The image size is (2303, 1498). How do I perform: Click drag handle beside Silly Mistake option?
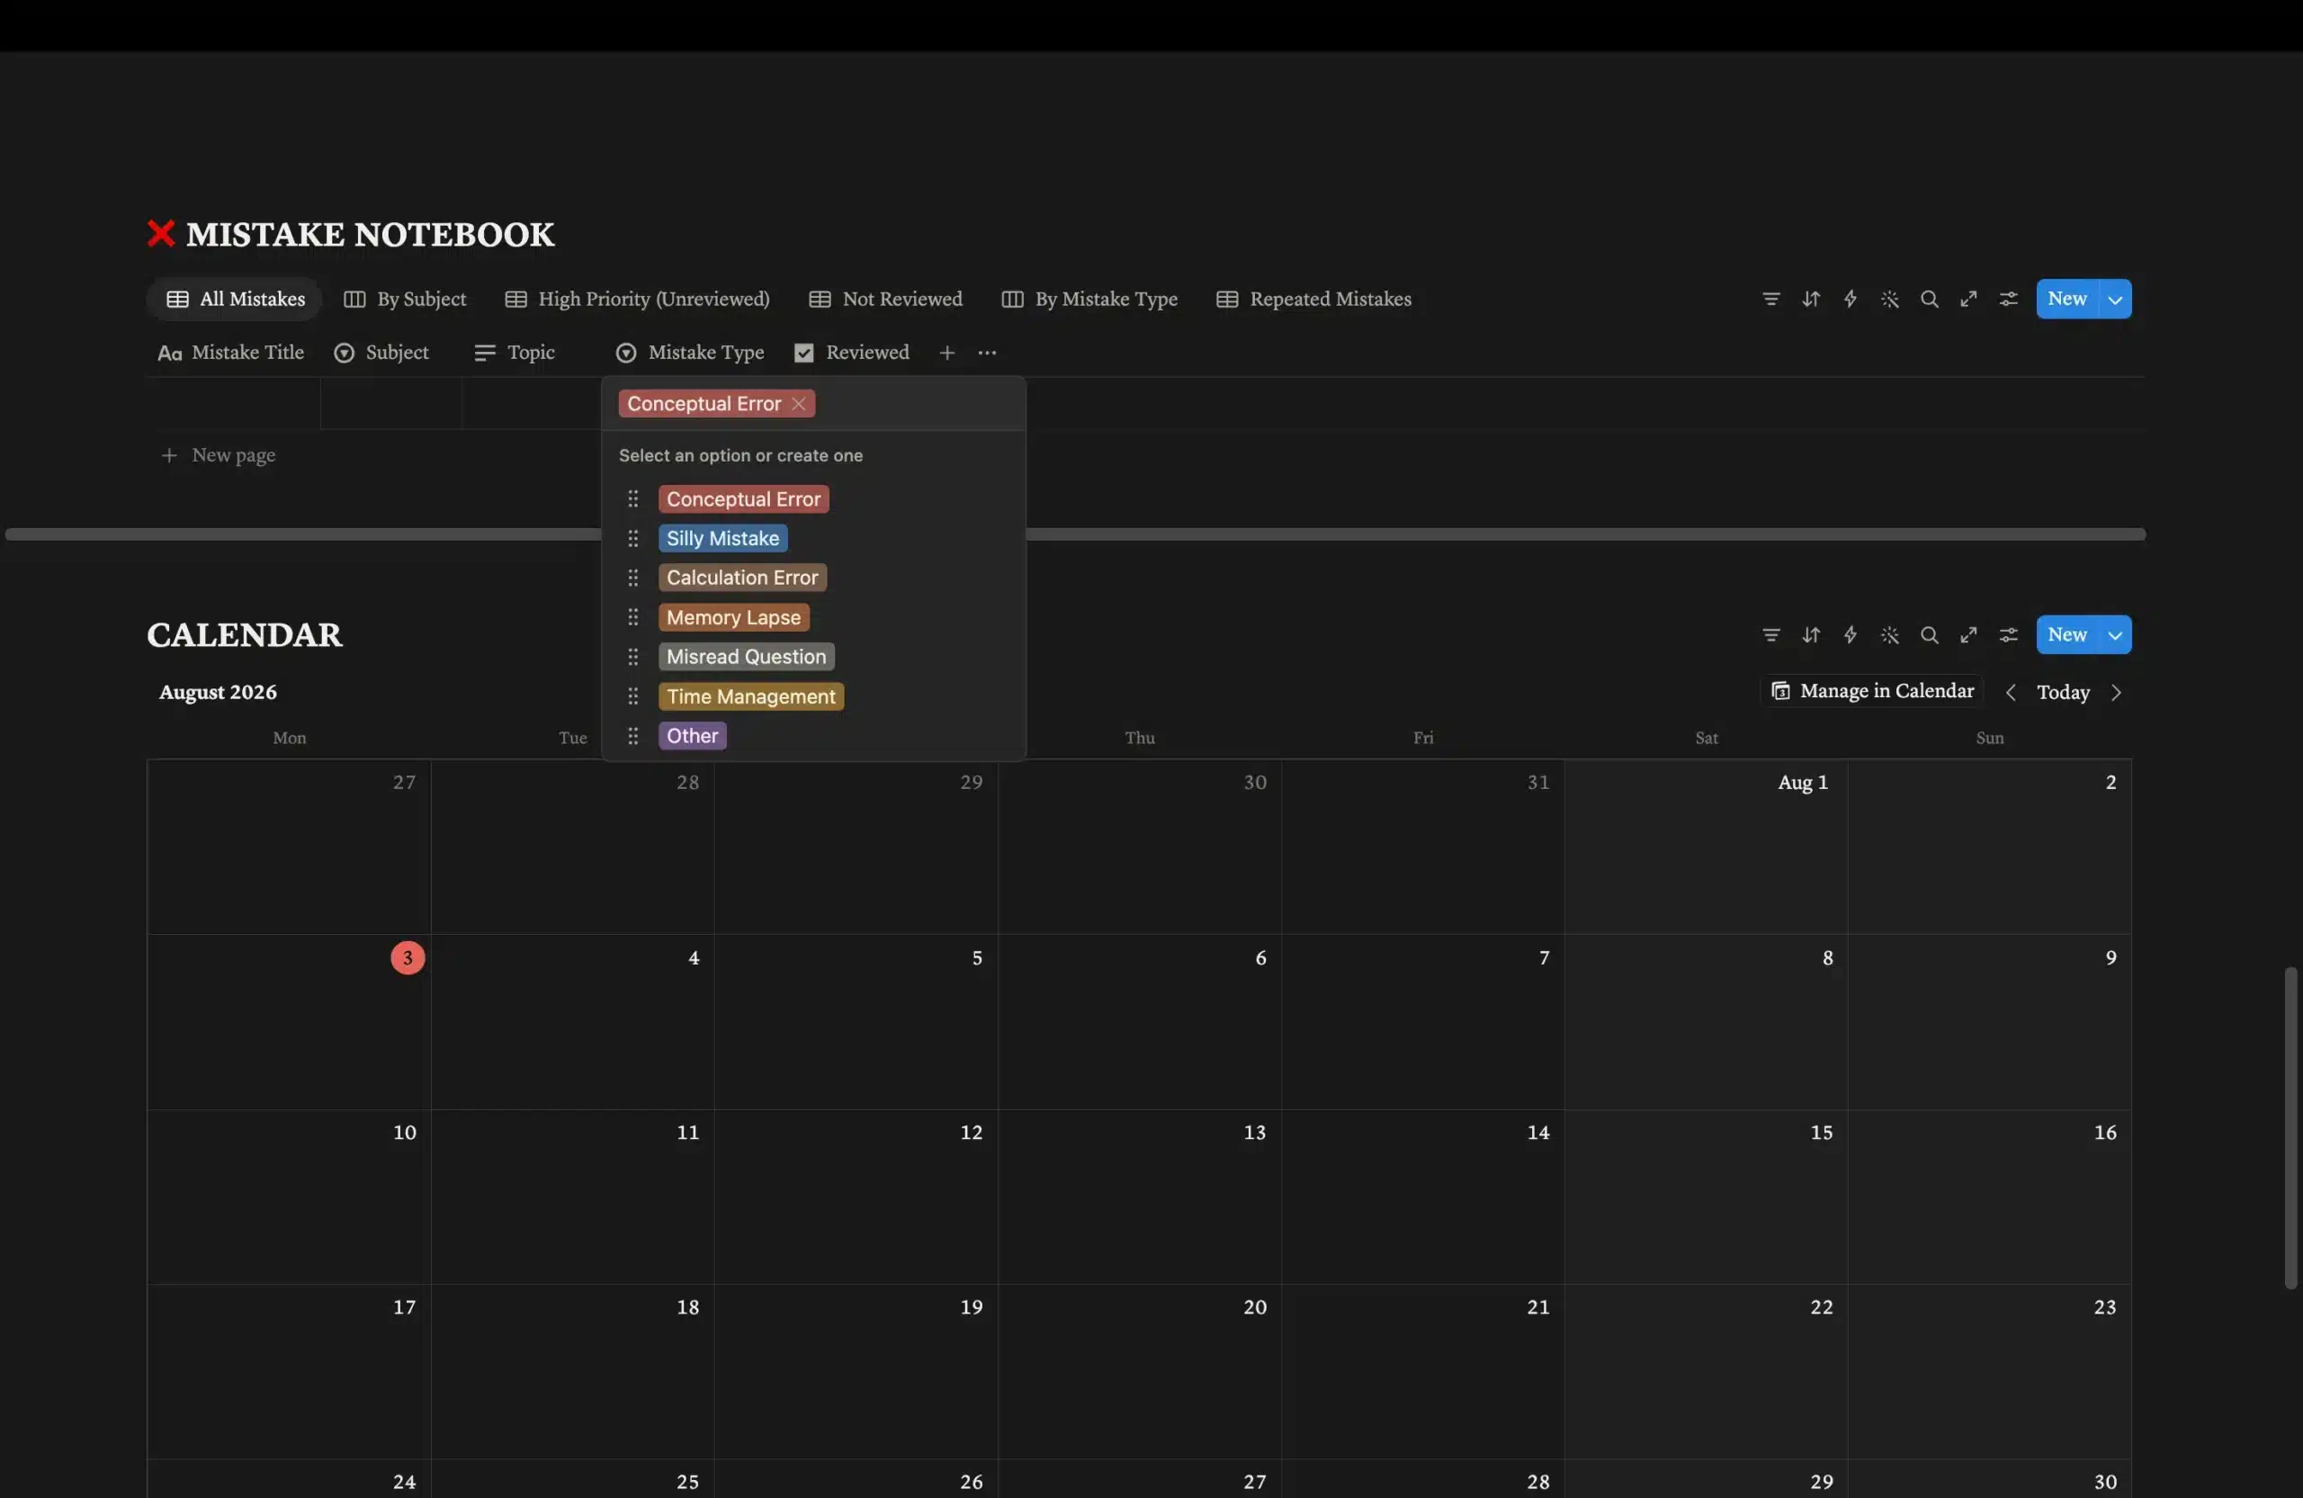pyautogui.click(x=632, y=538)
